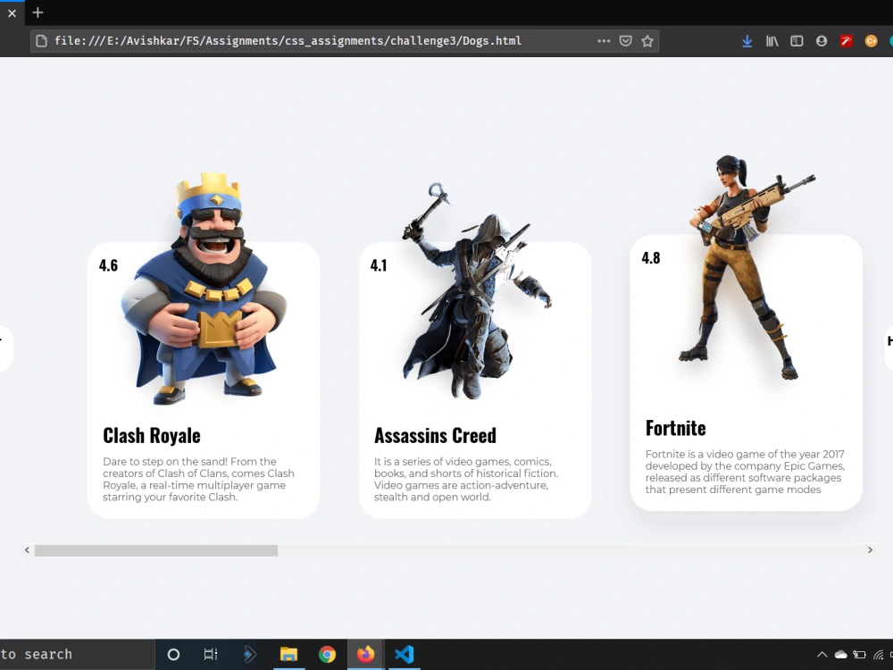Screen dimensions: 893x670
Task: Click the Assassins Creed character image
Action: (x=476, y=290)
